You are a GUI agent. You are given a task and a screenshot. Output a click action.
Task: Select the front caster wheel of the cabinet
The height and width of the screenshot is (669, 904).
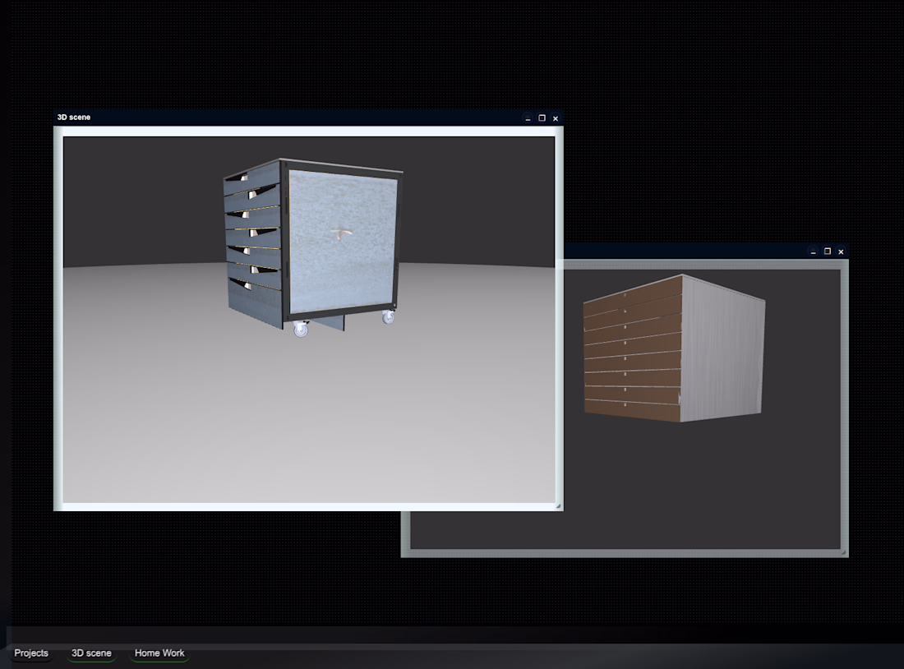tap(300, 330)
